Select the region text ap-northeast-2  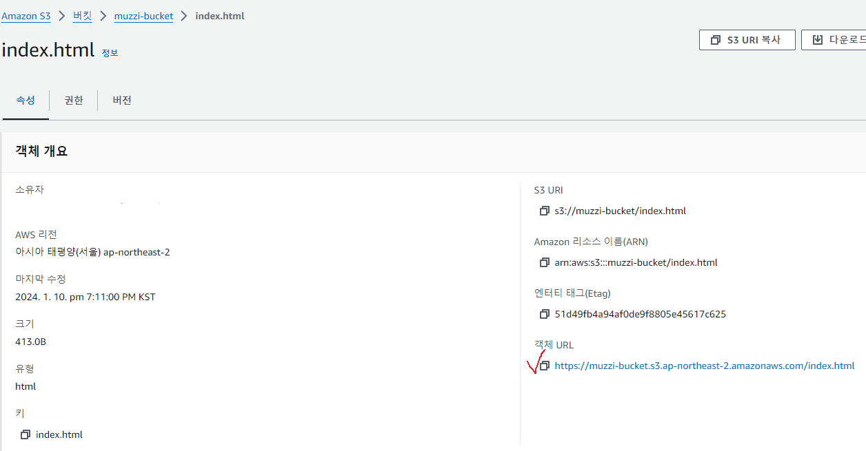137,252
